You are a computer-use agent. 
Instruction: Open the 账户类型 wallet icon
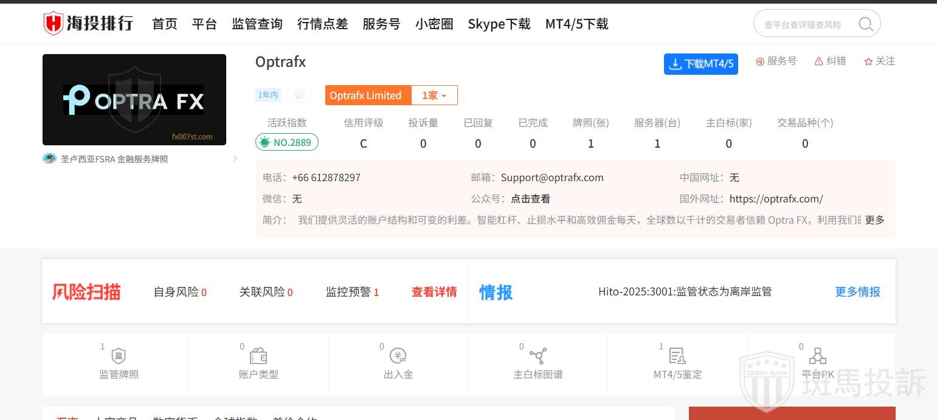[x=258, y=356]
